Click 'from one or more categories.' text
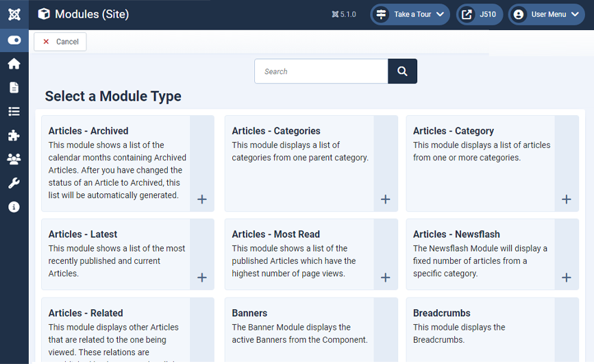The width and height of the screenshot is (594, 364). 467,158
